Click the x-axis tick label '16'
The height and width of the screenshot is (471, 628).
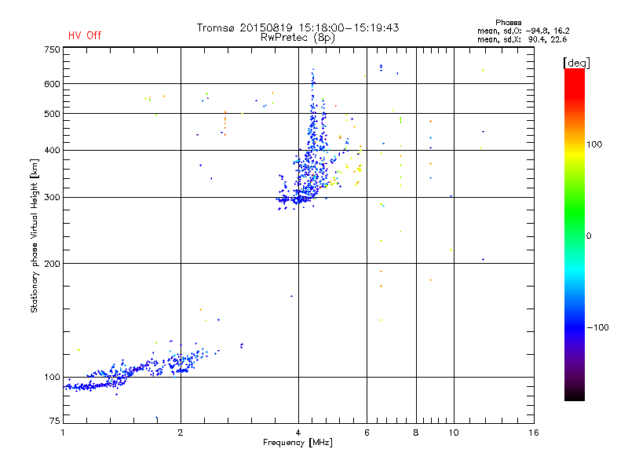pyautogui.click(x=534, y=433)
